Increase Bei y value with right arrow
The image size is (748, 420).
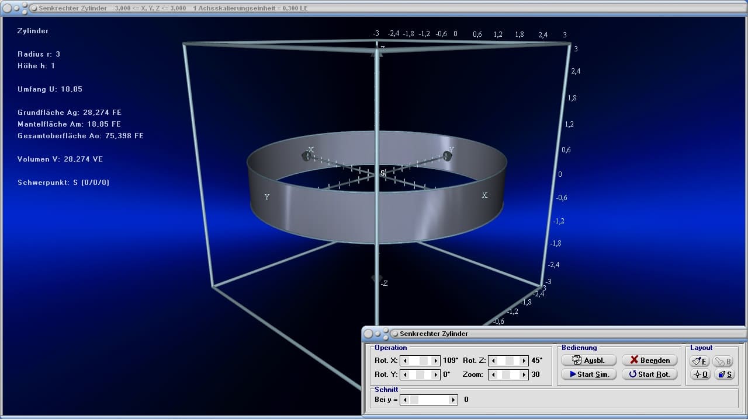(453, 400)
